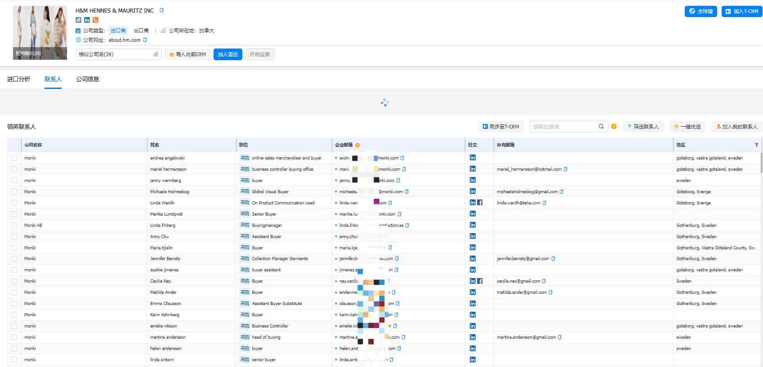Open LinkedIn profile of mariel hermansson
Image resolution: width=763 pixels, height=367 pixels.
coord(473,169)
